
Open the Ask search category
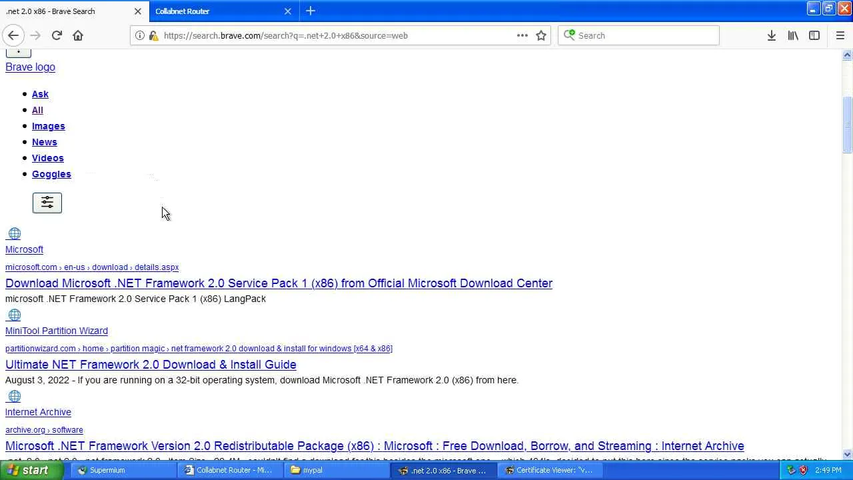point(40,94)
